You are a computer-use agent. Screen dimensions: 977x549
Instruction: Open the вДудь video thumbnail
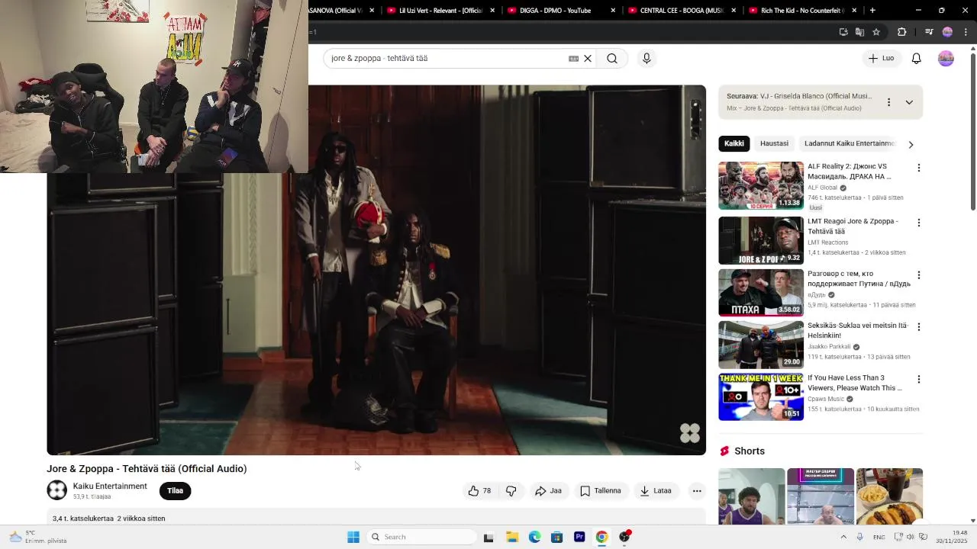tap(761, 293)
